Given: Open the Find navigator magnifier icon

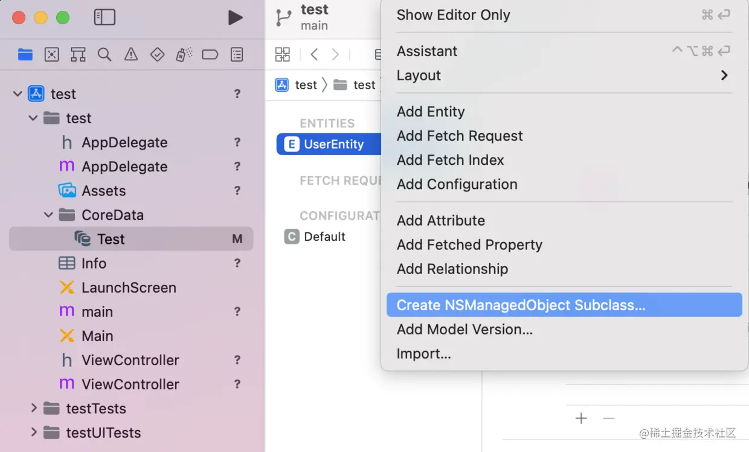Looking at the screenshot, I should click(104, 55).
